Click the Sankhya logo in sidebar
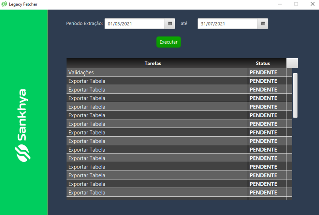 tap(23, 153)
